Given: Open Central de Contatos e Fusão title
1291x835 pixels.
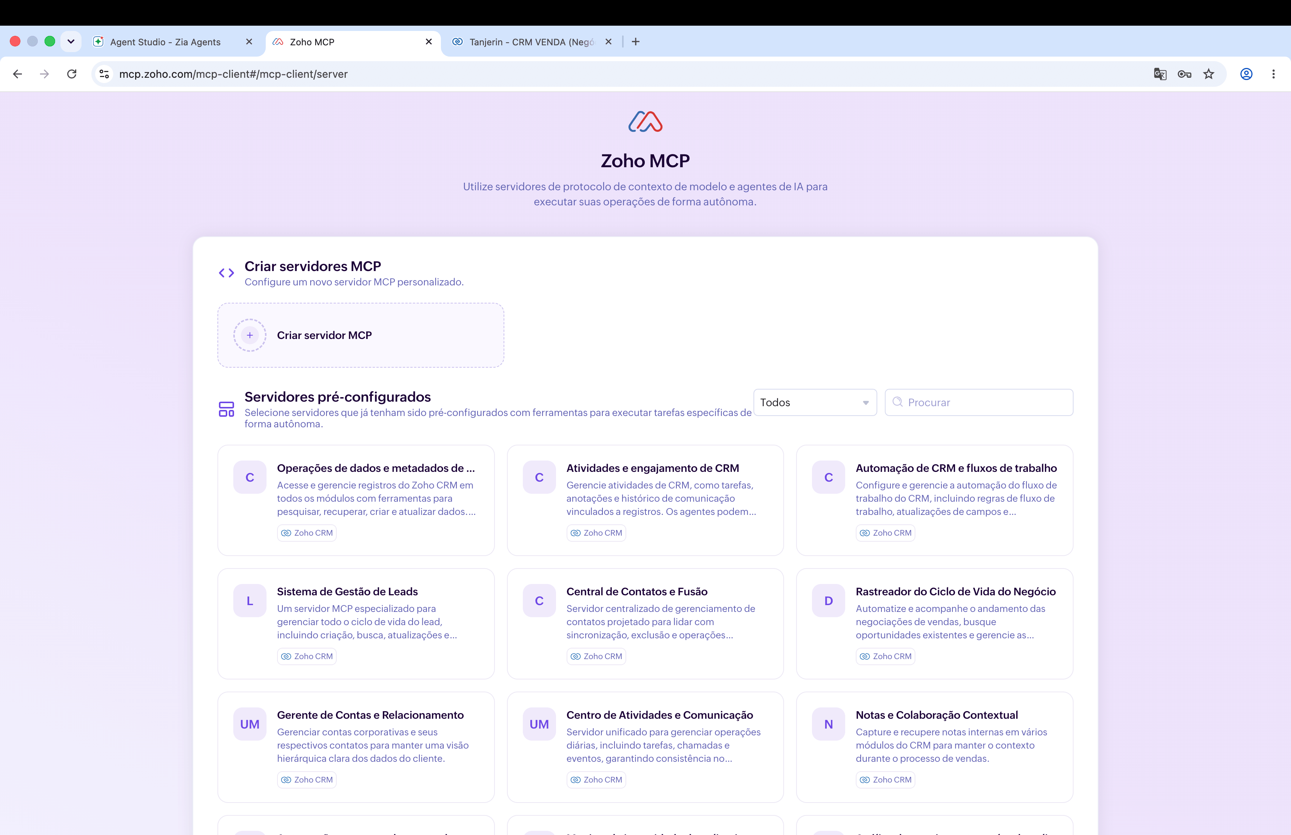Looking at the screenshot, I should [x=637, y=592].
